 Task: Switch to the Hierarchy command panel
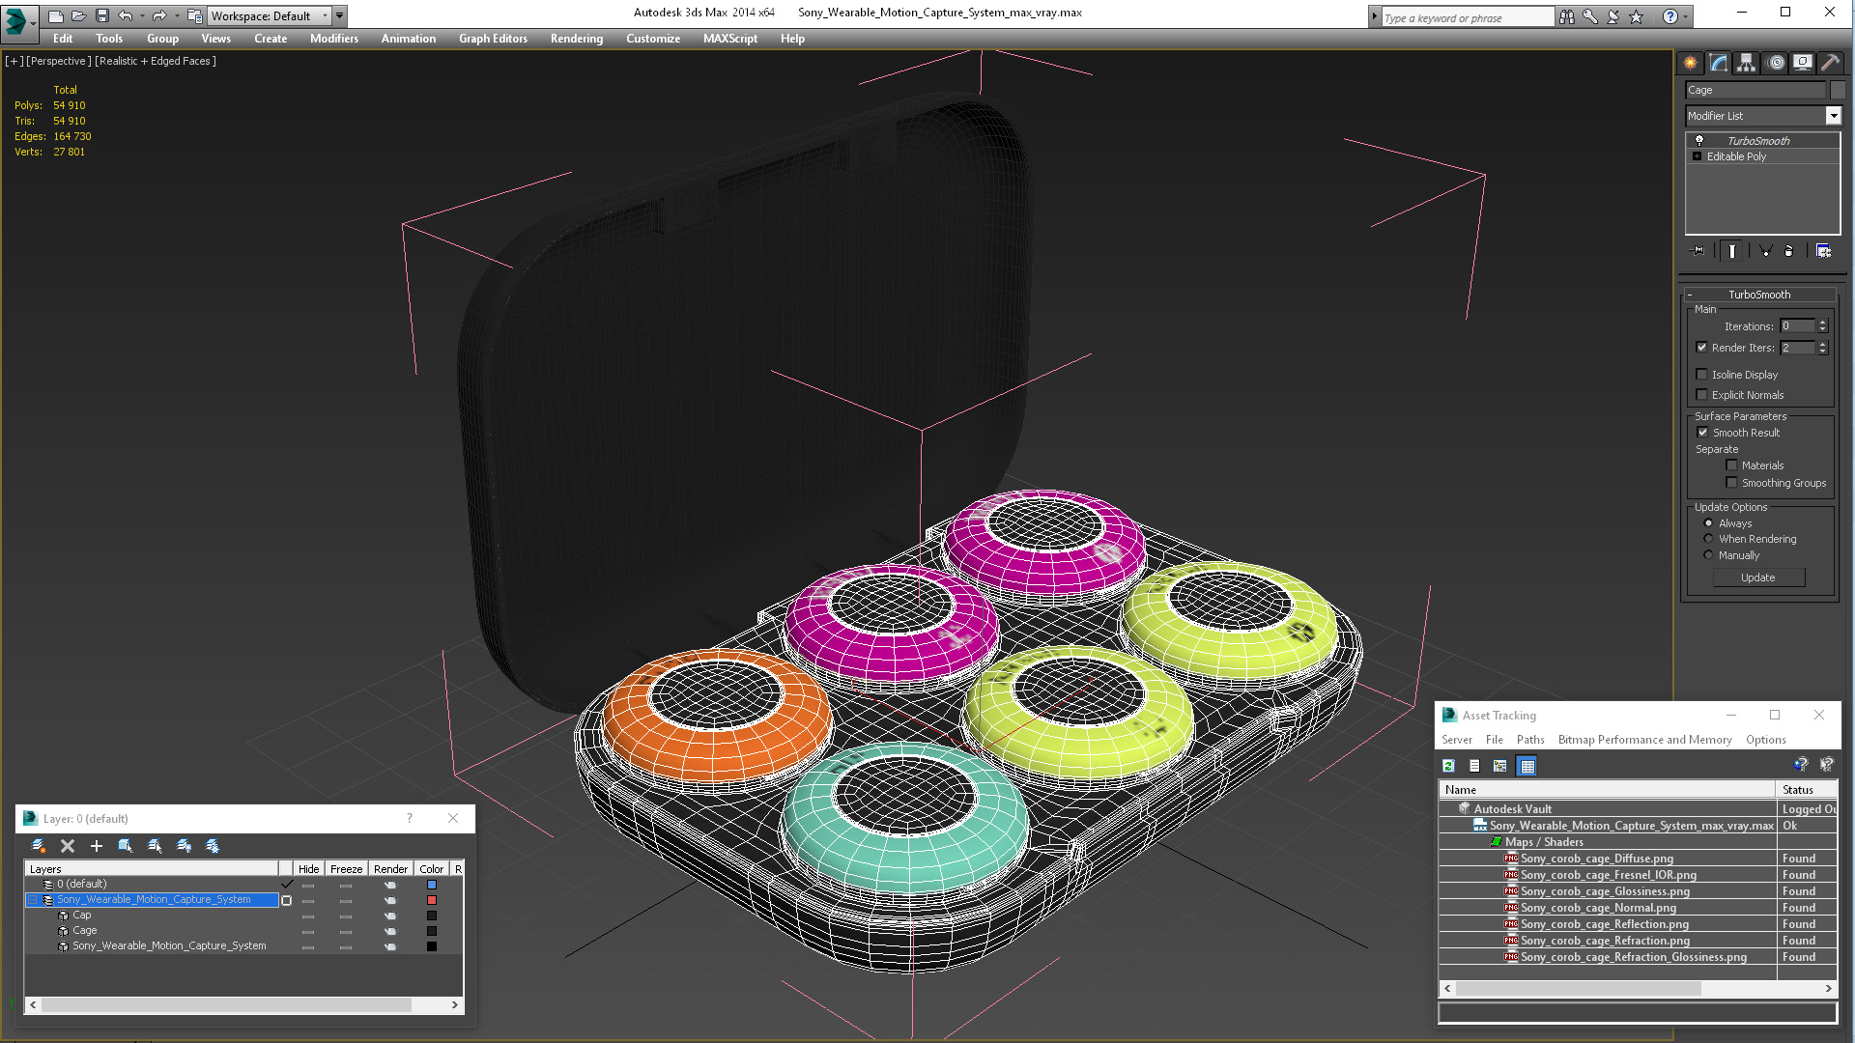[x=1746, y=63]
